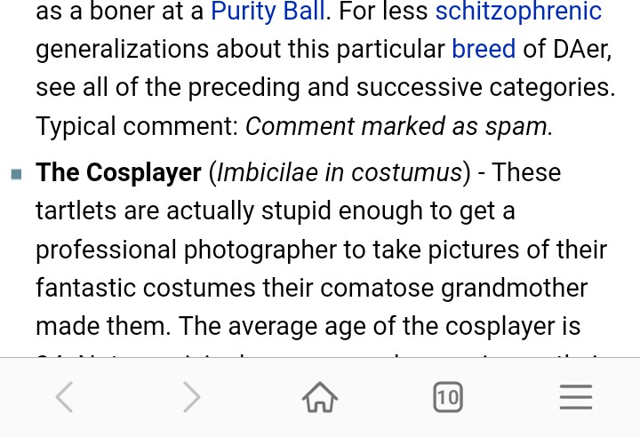Open the Purity Ball link
Image resolution: width=640 pixels, height=437 pixels.
tap(268, 11)
